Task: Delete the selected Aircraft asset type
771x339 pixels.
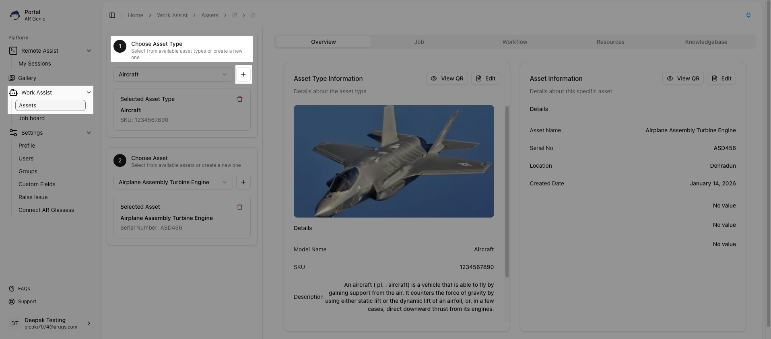Action: pyautogui.click(x=240, y=99)
